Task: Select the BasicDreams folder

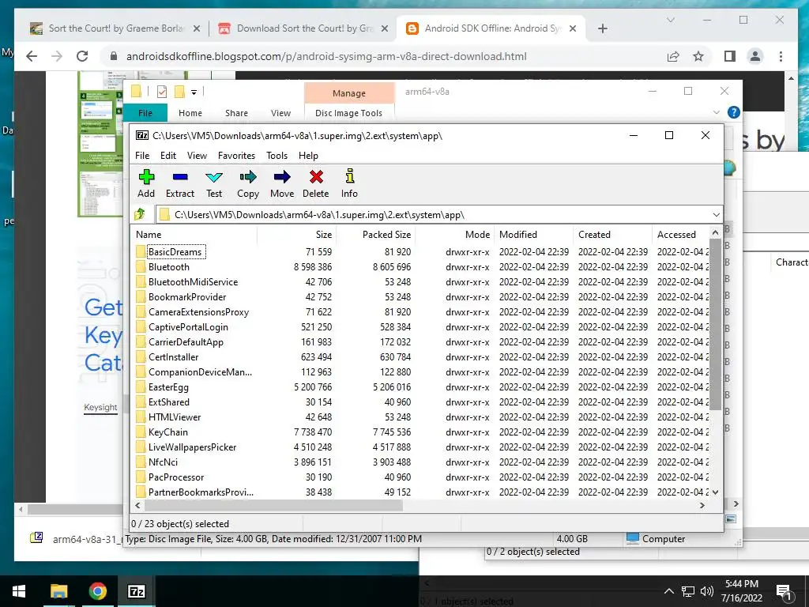Action: 175,252
